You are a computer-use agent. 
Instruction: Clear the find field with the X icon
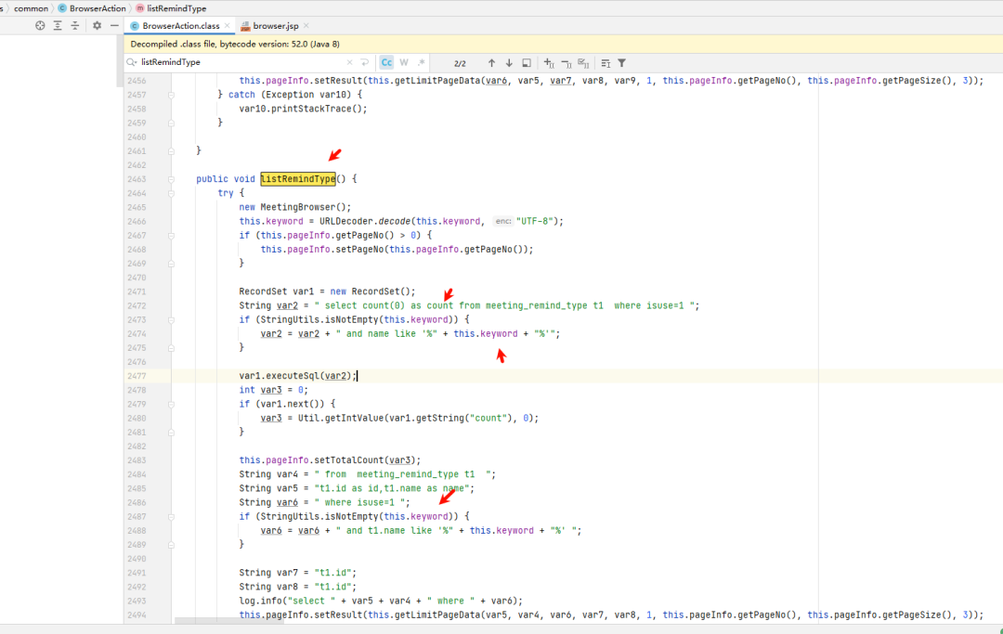tap(349, 62)
